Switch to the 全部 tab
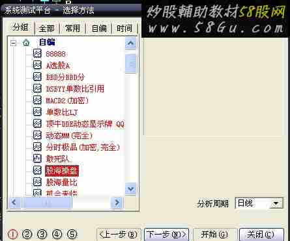The height and width of the screenshot is (241, 290). [47, 29]
